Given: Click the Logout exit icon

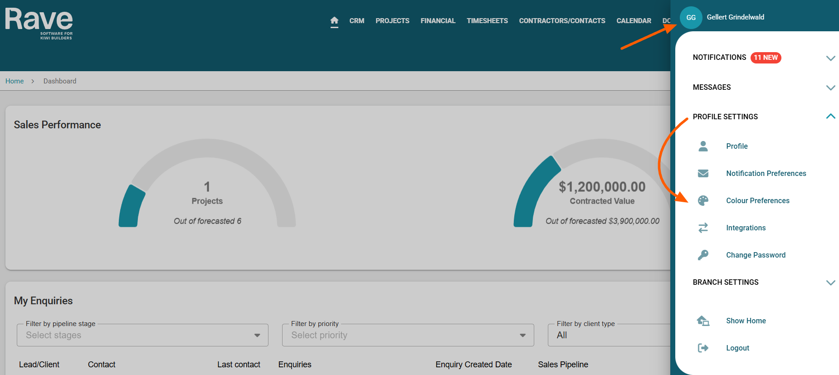Looking at the screenshot, I should 703,348.
